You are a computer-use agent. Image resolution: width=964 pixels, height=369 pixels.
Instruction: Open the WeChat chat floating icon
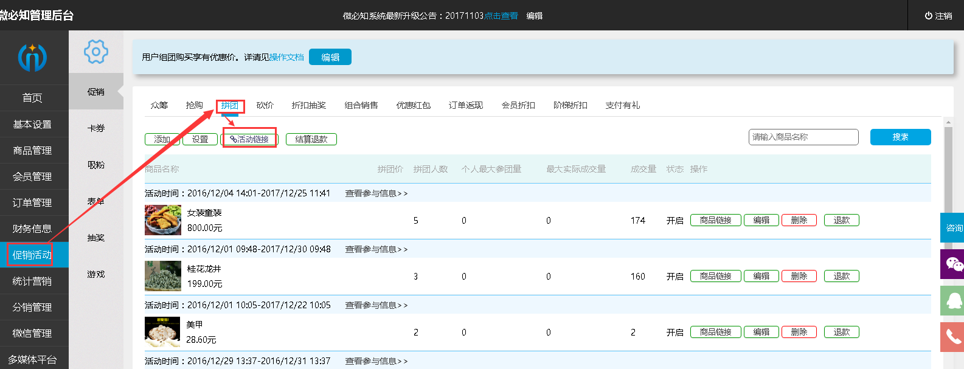coord(953,264)
